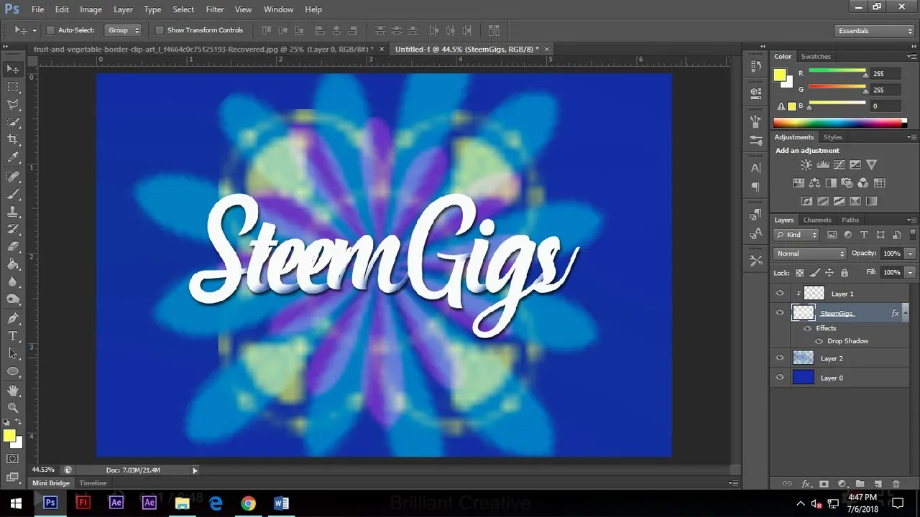920x517 pixels.
Task: Open the Essentials workspace dropdown
Action: coord(875,31)
